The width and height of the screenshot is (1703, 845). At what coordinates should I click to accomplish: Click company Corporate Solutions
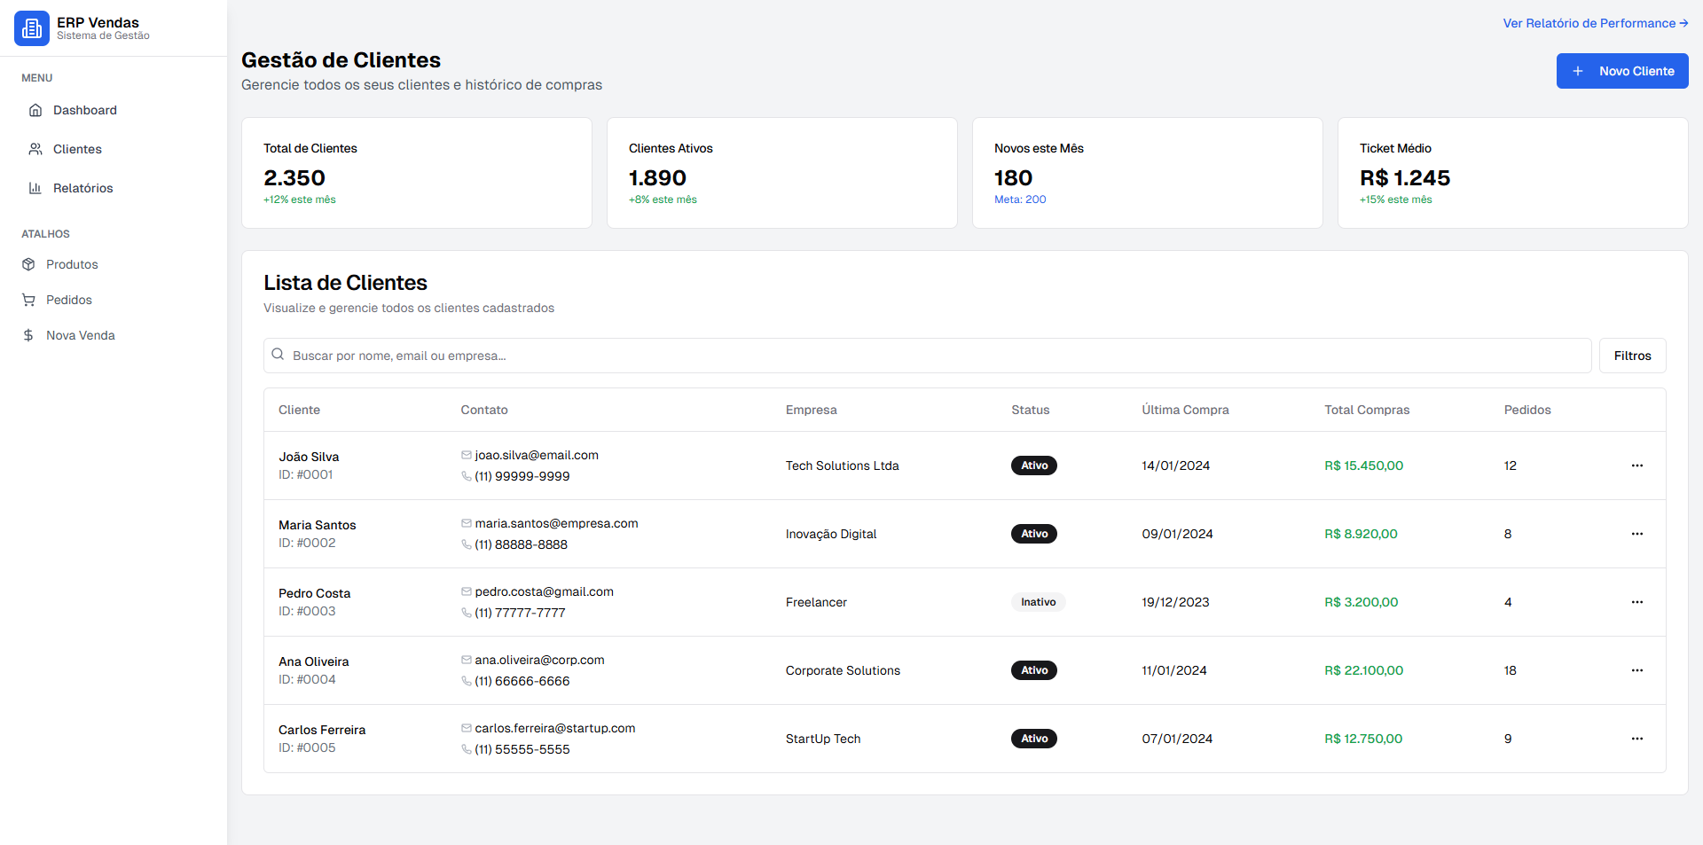(x=843, y=670)
